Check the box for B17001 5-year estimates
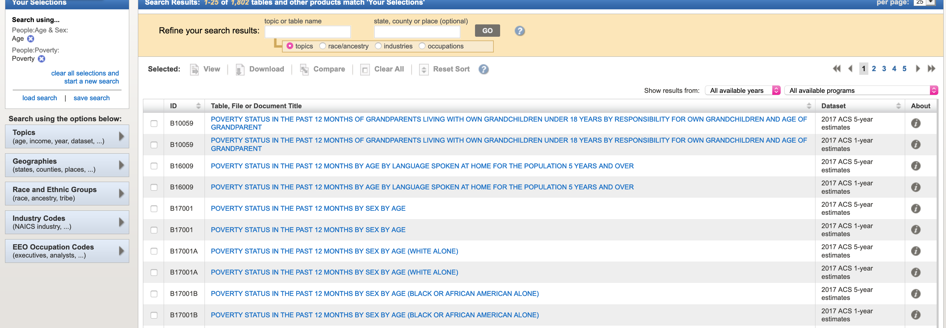 pyautogui.click(x=154, y=209)
